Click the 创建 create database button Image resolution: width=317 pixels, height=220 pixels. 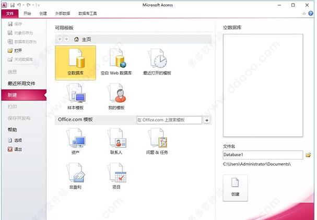click(236, 188)
